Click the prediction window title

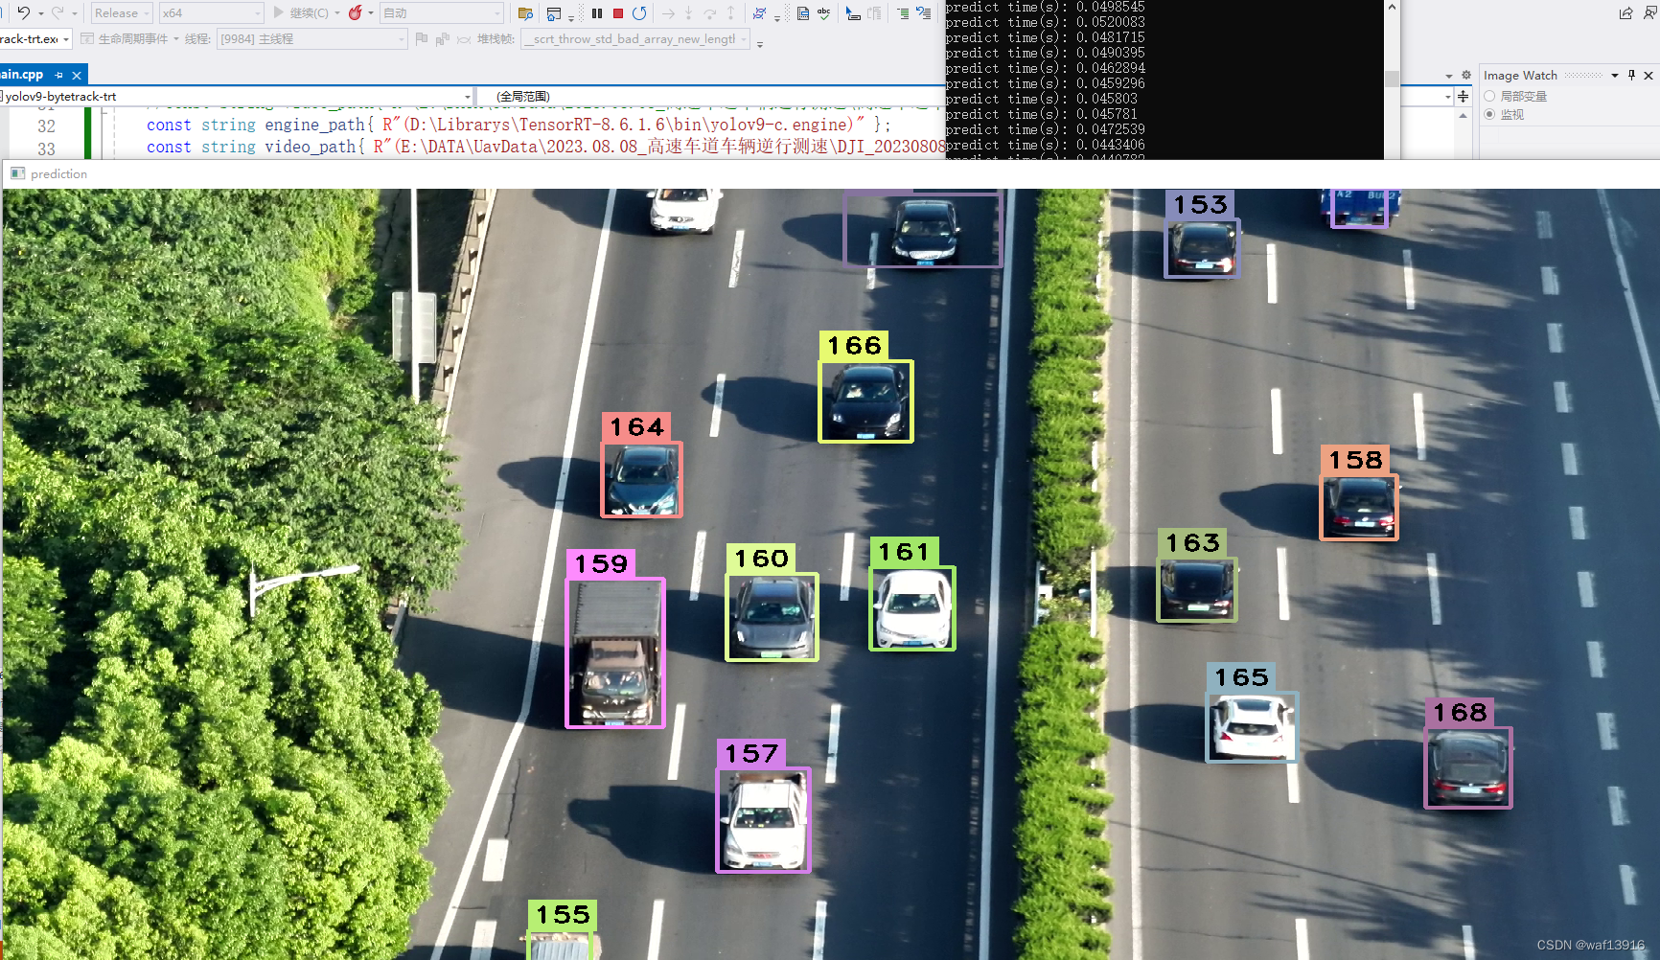[58, 173]
